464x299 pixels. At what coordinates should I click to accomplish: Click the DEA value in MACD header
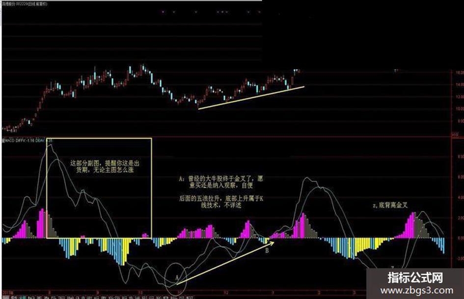click(x=44, y=140)
